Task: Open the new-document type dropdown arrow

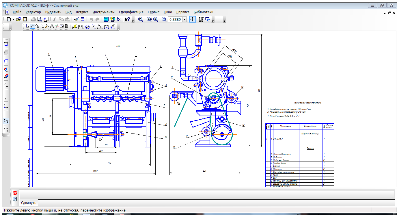Action: point(13,19)
